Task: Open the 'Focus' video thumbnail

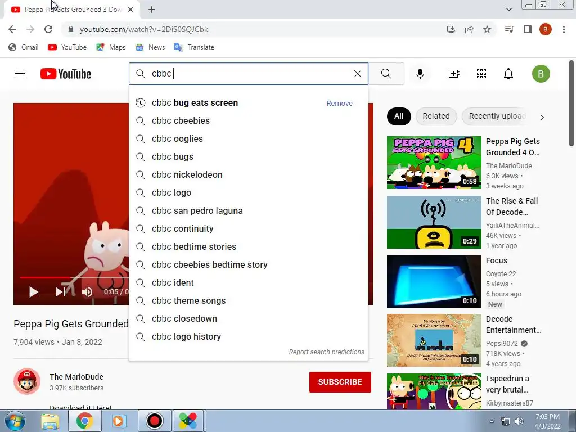Action: click(434, 282)
